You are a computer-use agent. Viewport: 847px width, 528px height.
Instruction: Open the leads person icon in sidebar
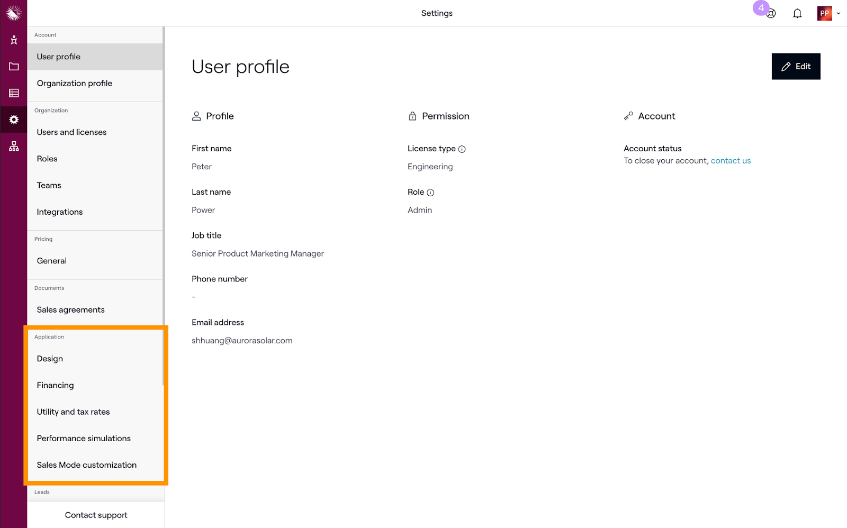pyautogui.click(x=14, y=40)
